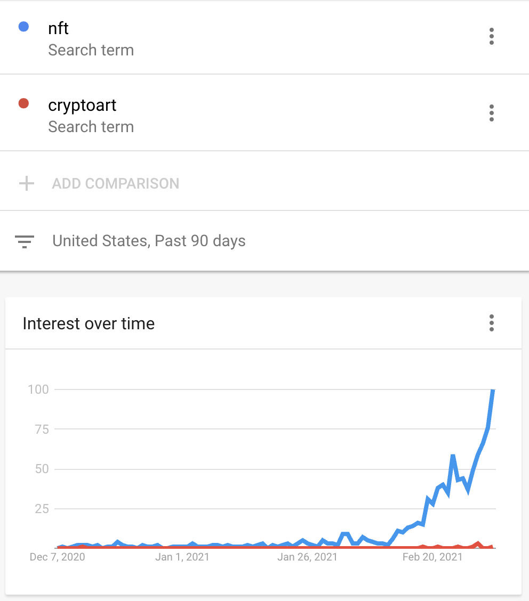Open the cryptoart search term options menu
529x601 pixels.
coord(492,113)
